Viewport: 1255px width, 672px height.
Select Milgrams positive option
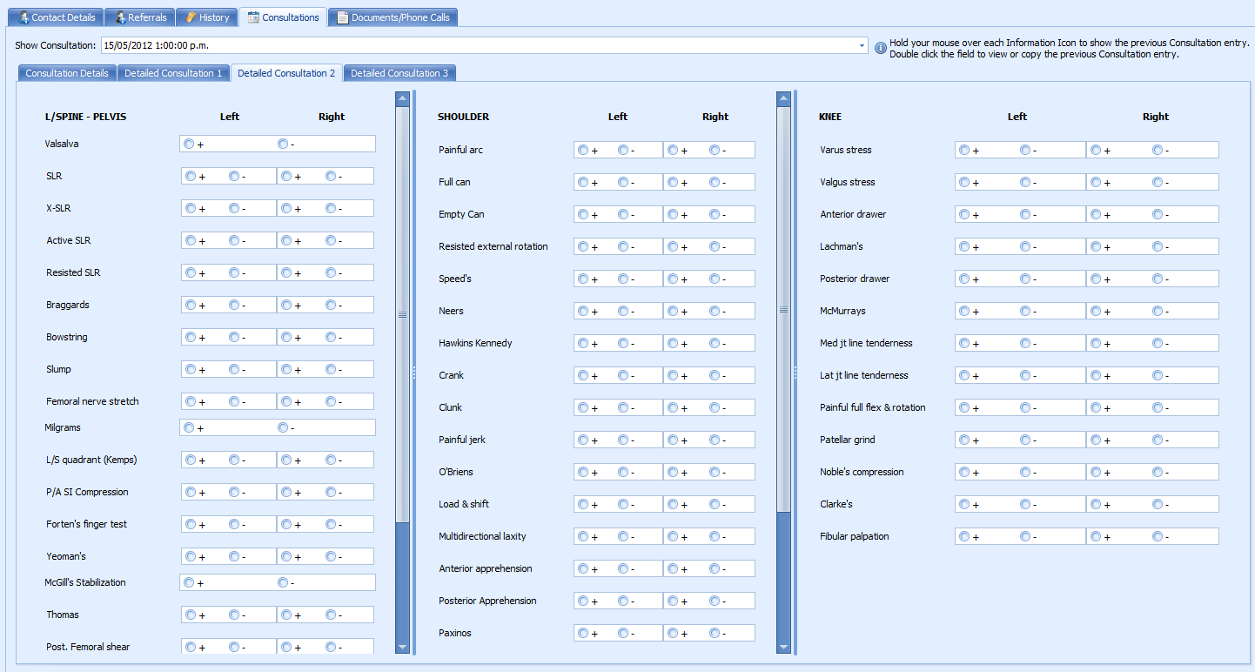click(189, 427)
